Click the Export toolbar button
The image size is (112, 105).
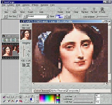(30, 10)
